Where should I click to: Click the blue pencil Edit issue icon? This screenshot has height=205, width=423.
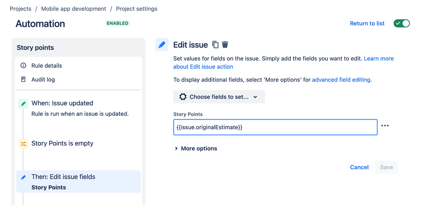coord(162,45)
